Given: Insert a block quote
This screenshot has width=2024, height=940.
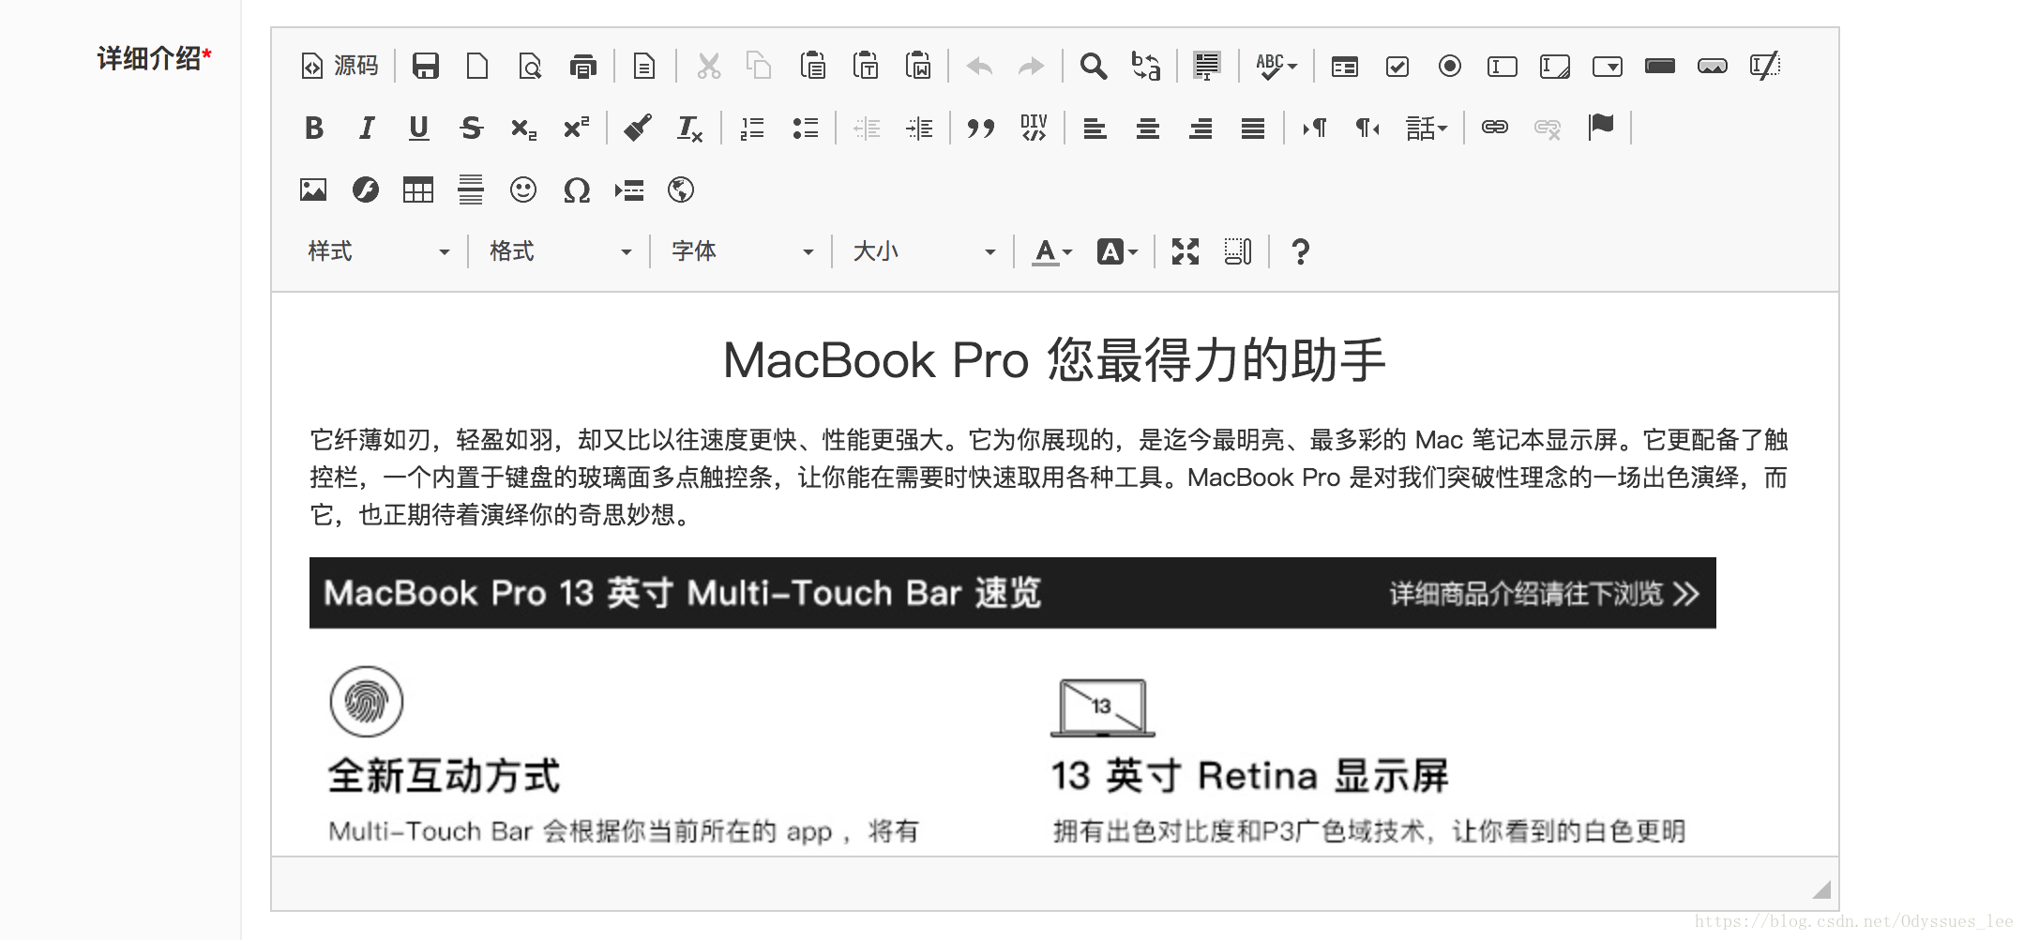Looking at the screenshot, I should (x=981, y=128).
